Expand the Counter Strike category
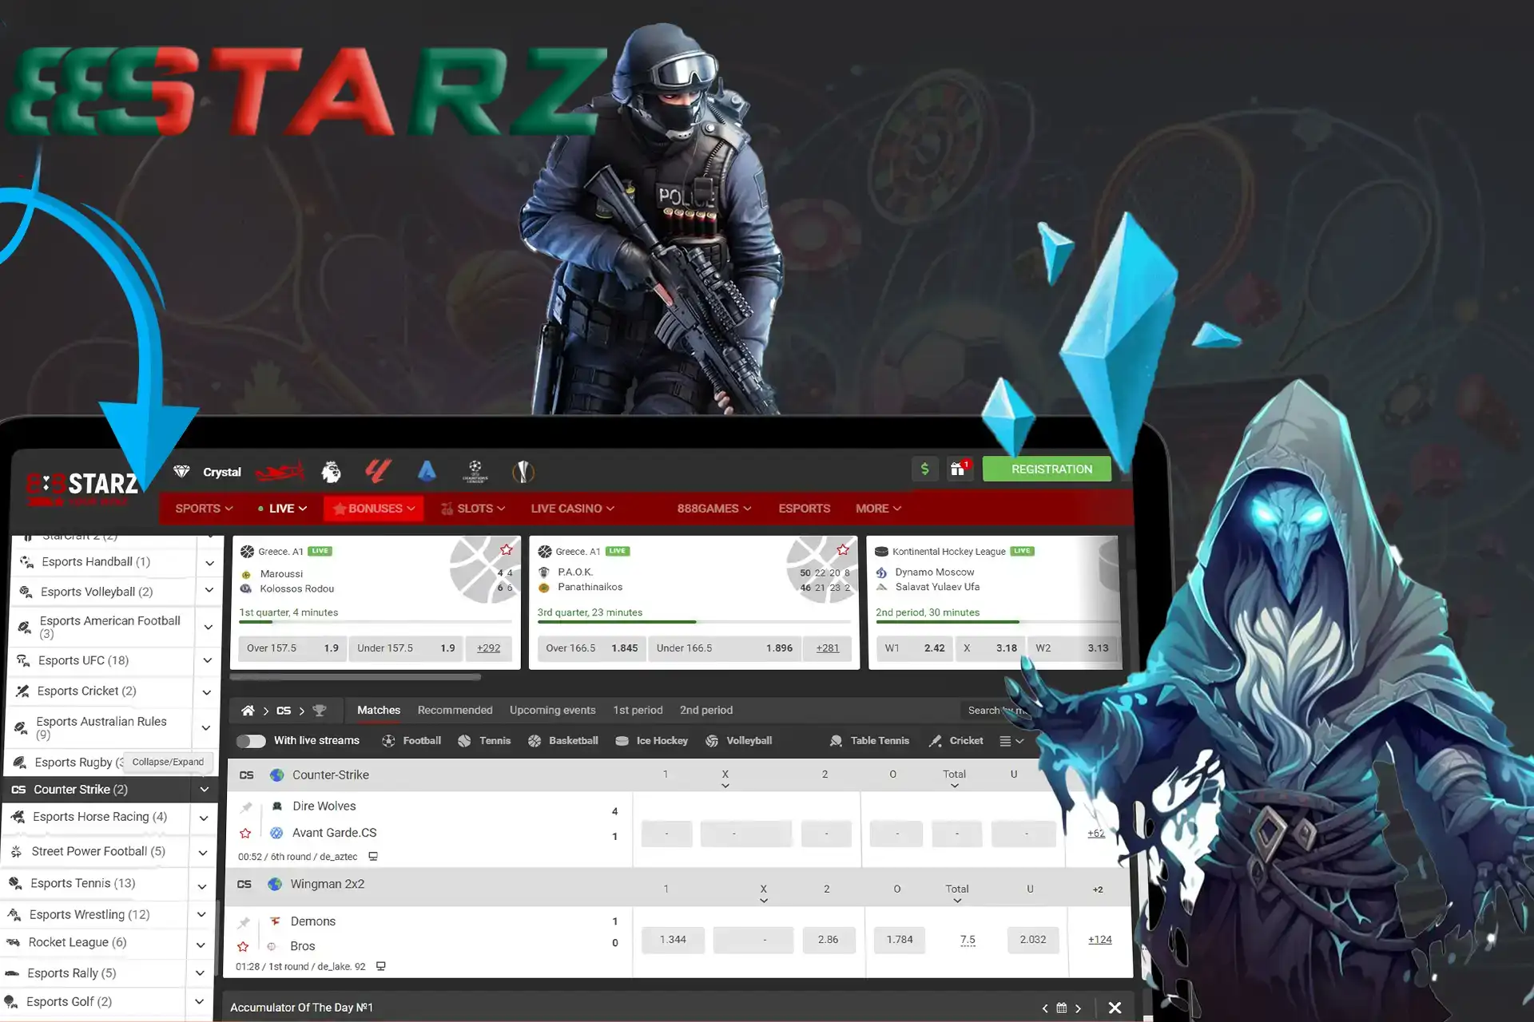1534x1022 pixels. [x=205, y=789]
